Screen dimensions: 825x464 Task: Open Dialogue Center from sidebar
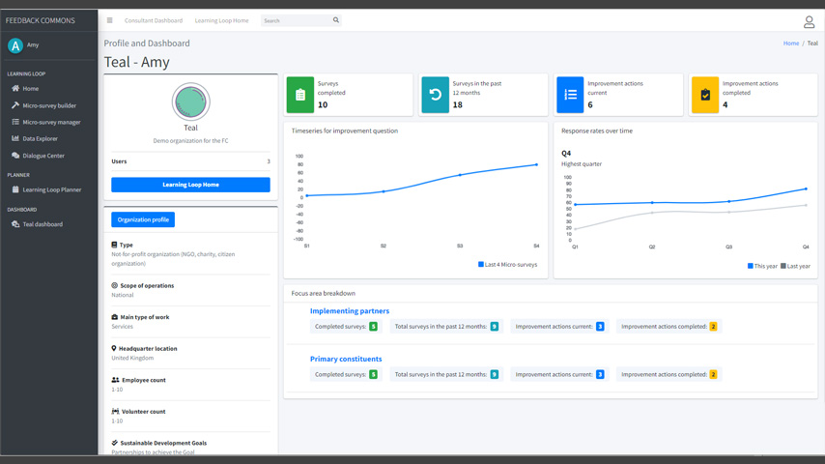pyautogui.click(x=43, y=156)
